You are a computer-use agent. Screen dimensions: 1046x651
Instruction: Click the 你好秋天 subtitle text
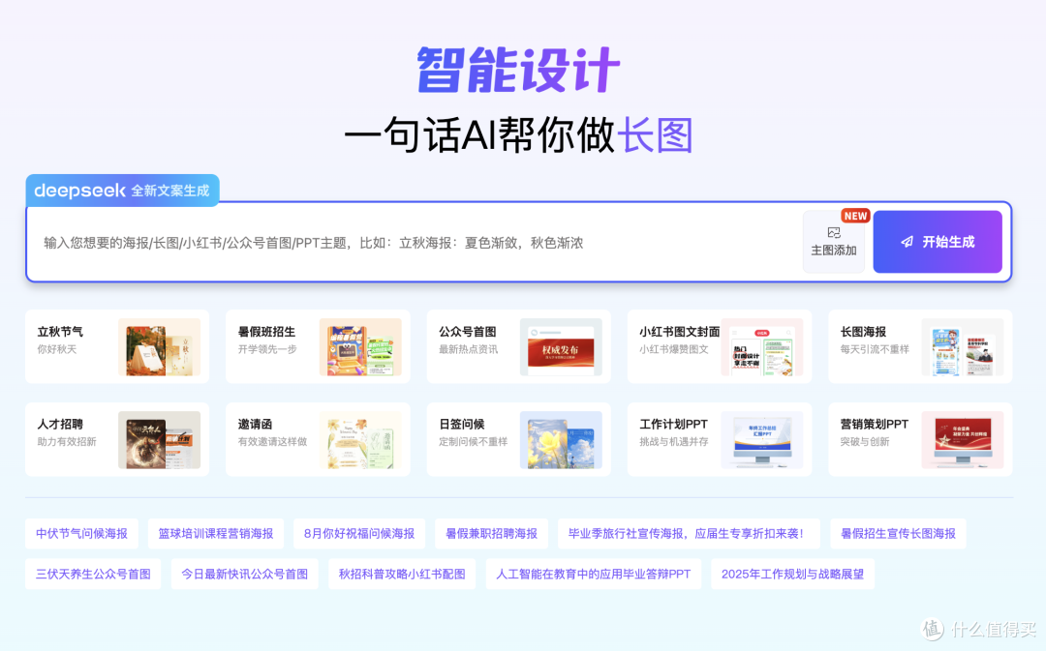click(57, 349)
